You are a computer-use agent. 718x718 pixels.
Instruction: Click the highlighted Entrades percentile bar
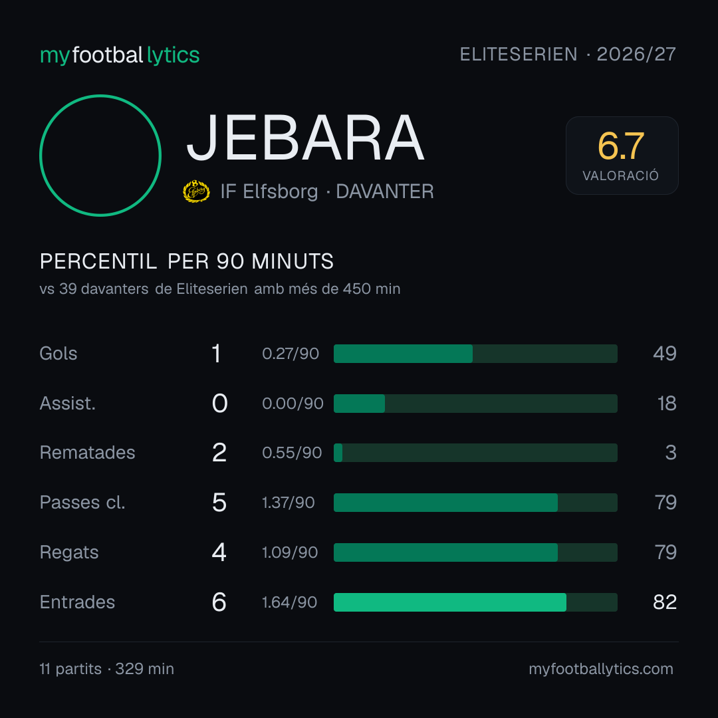475,602
